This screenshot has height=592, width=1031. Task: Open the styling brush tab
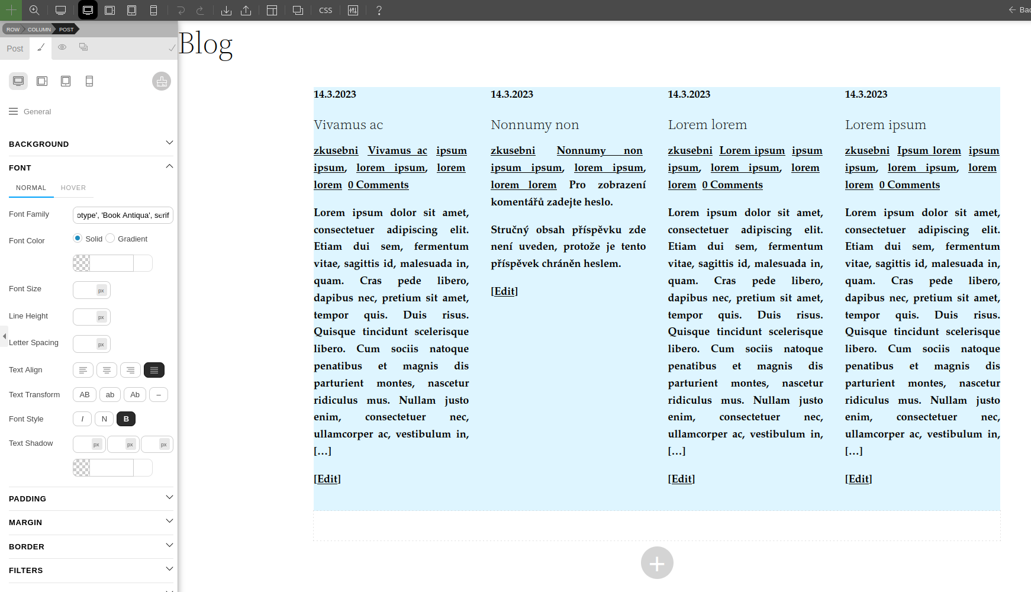(x=41, y=47)
